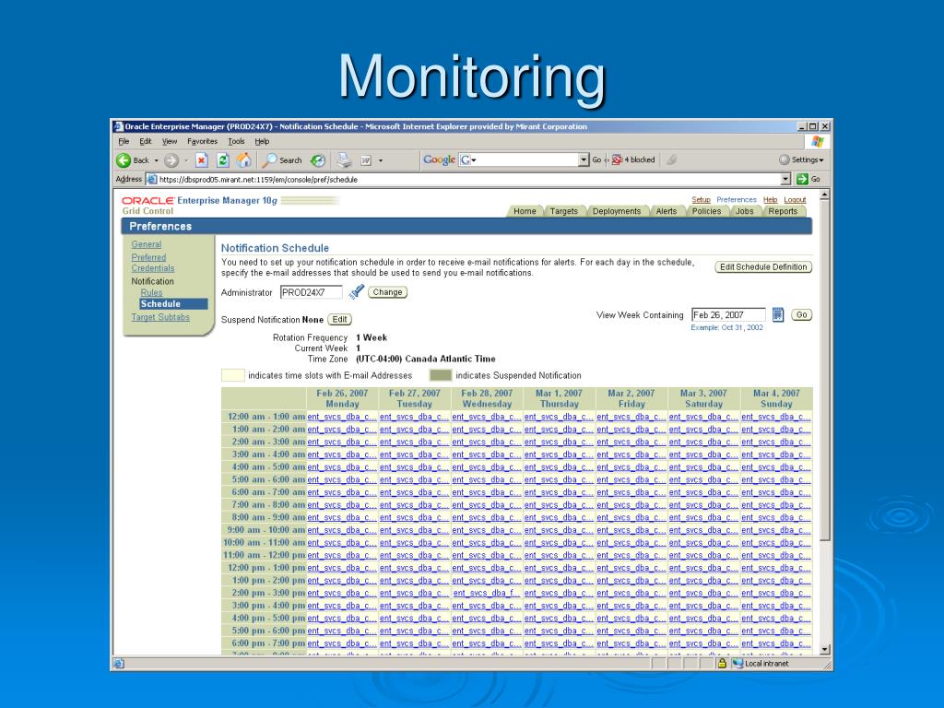944x708 pixels.
Task: Click the Google toolbar highlighter icon
Action: tap(672, 159)
